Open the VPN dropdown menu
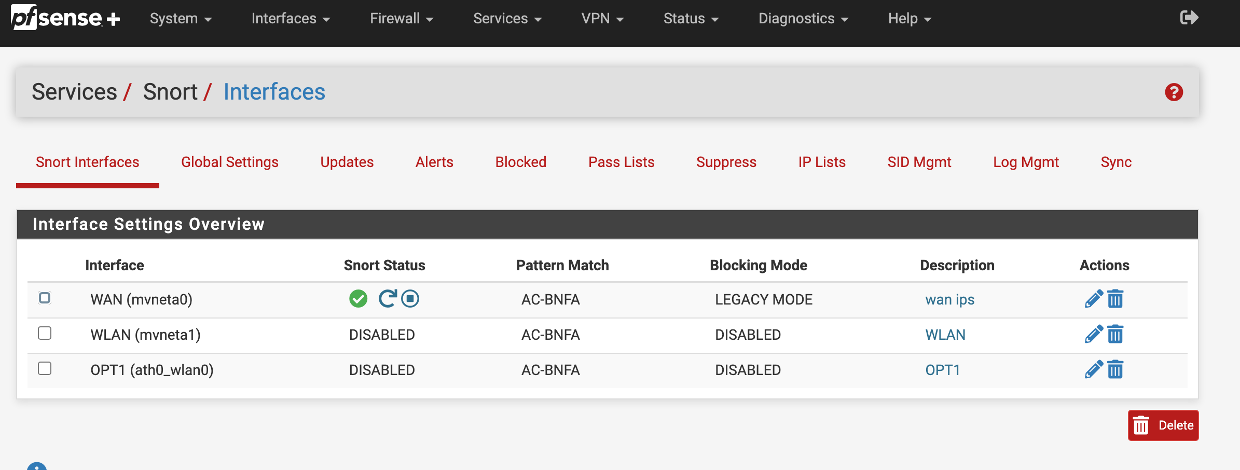This screenshot has width=1240, height=470. [602, 18]
